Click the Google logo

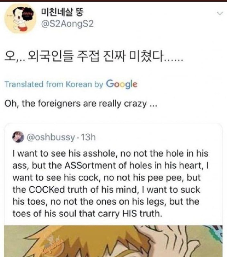pyautogui.click(x=122, y=84)
